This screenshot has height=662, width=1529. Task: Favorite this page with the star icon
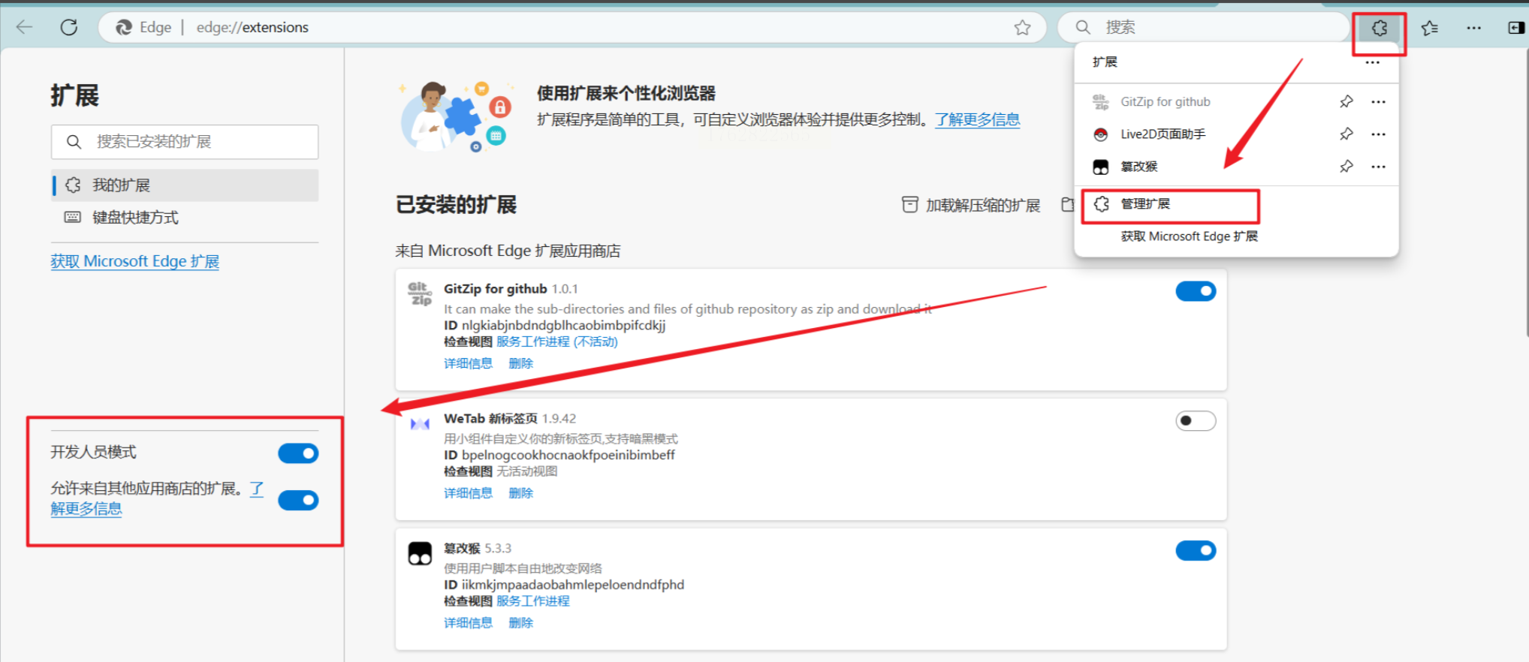[x=1022, y=28]
